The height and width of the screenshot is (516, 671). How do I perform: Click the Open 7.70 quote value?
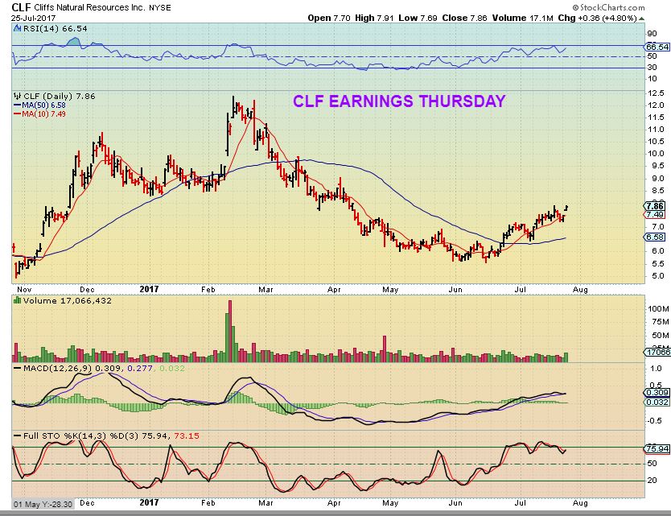pos(329,18)
